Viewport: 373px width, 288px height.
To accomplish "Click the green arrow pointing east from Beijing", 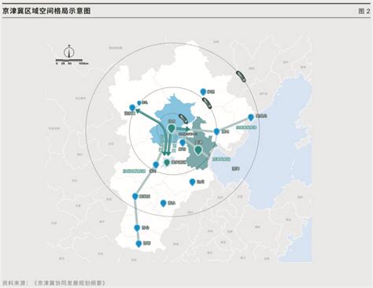I will pos(183,129).
